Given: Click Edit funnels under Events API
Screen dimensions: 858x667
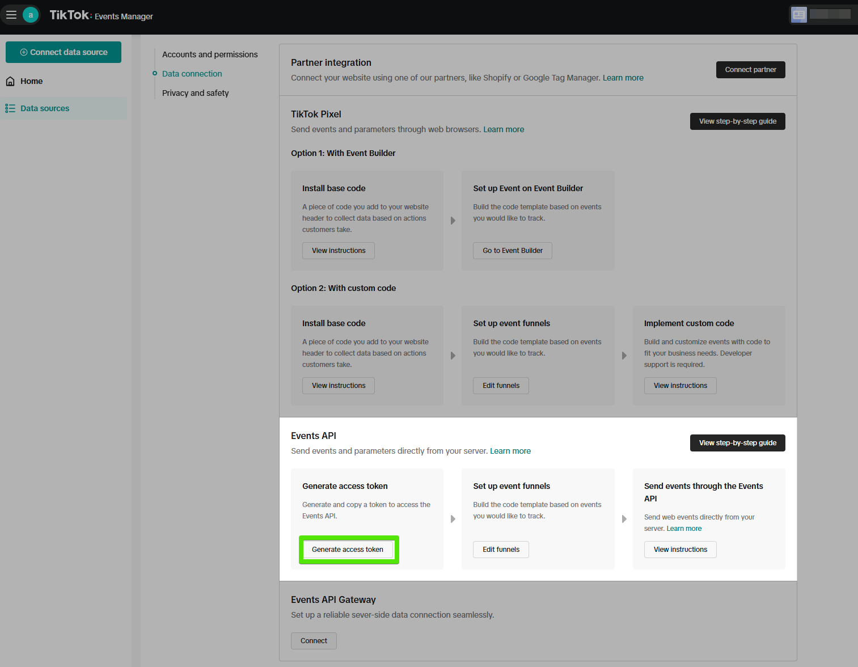Looking at the screenshot, I should (x=501, y=550).
